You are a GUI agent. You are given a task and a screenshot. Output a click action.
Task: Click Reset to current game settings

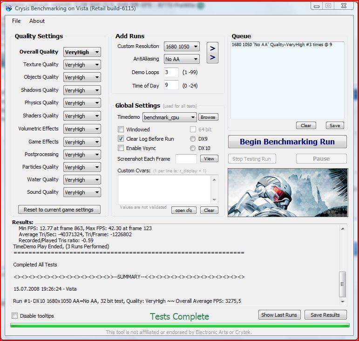click(x=59, y=210)
